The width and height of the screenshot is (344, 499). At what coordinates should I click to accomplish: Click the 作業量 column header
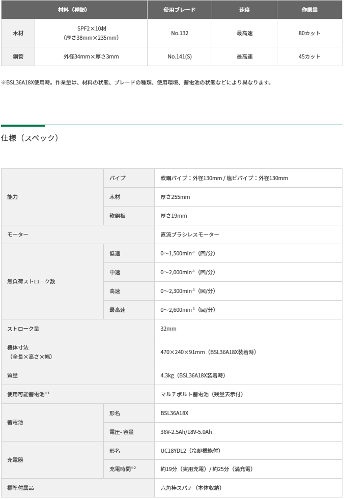[309, 10]
